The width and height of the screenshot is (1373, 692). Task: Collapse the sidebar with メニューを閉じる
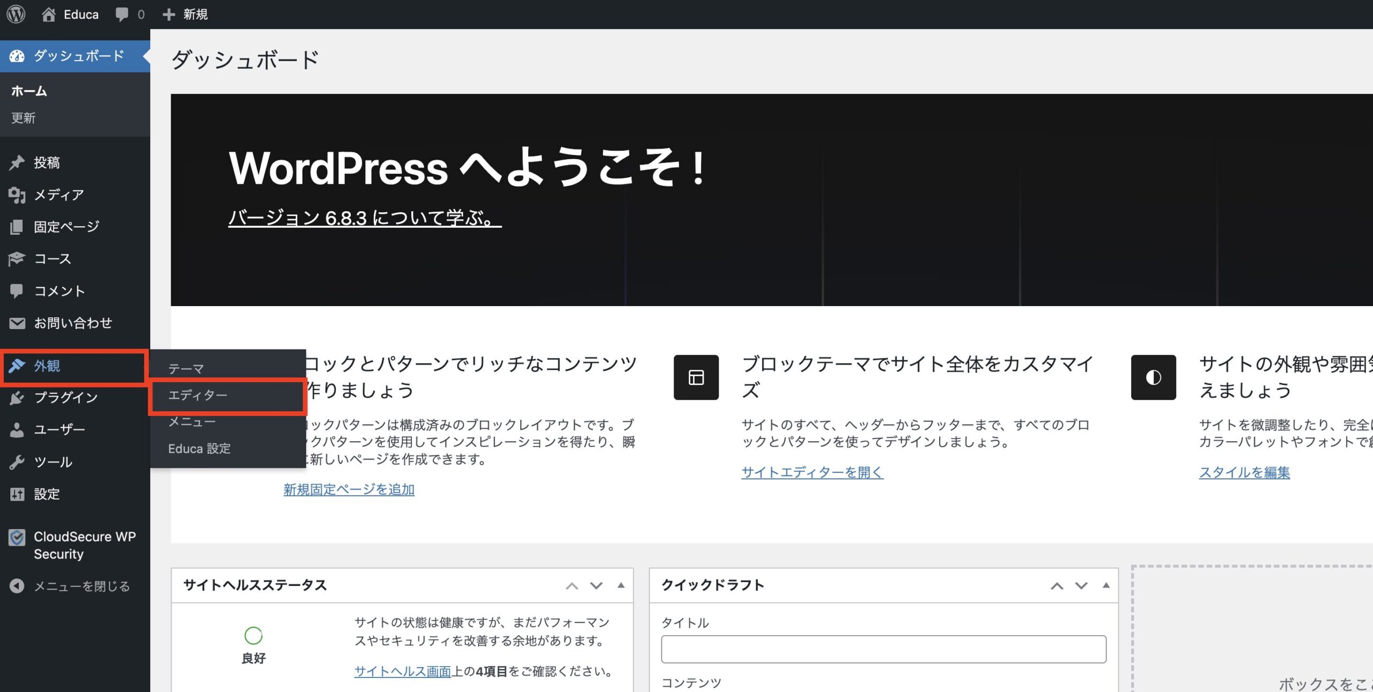click(x=82, y=586)
